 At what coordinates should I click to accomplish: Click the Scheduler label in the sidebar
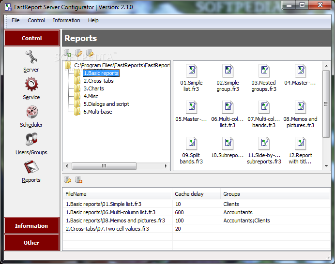(31, 125)
